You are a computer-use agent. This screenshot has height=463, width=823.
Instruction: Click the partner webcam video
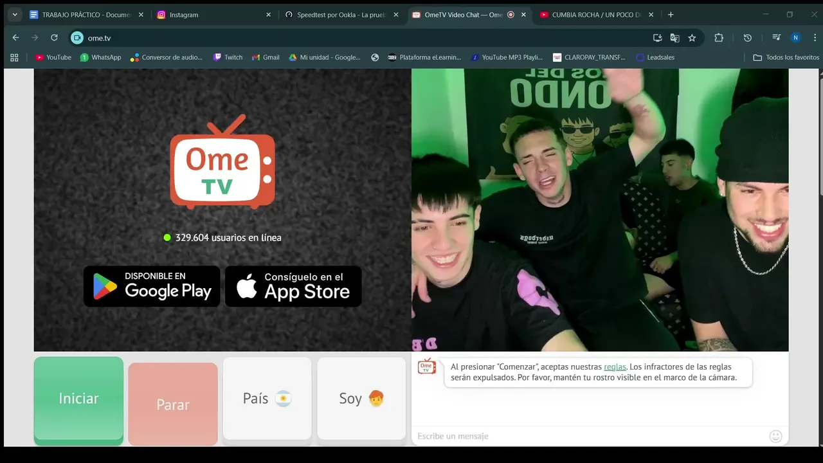coord(600,210)
